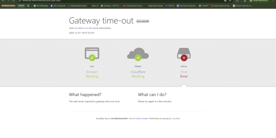Viewport: 276px width, 138px height.
Task: Click the You label under browser icon
Action: 92,66
